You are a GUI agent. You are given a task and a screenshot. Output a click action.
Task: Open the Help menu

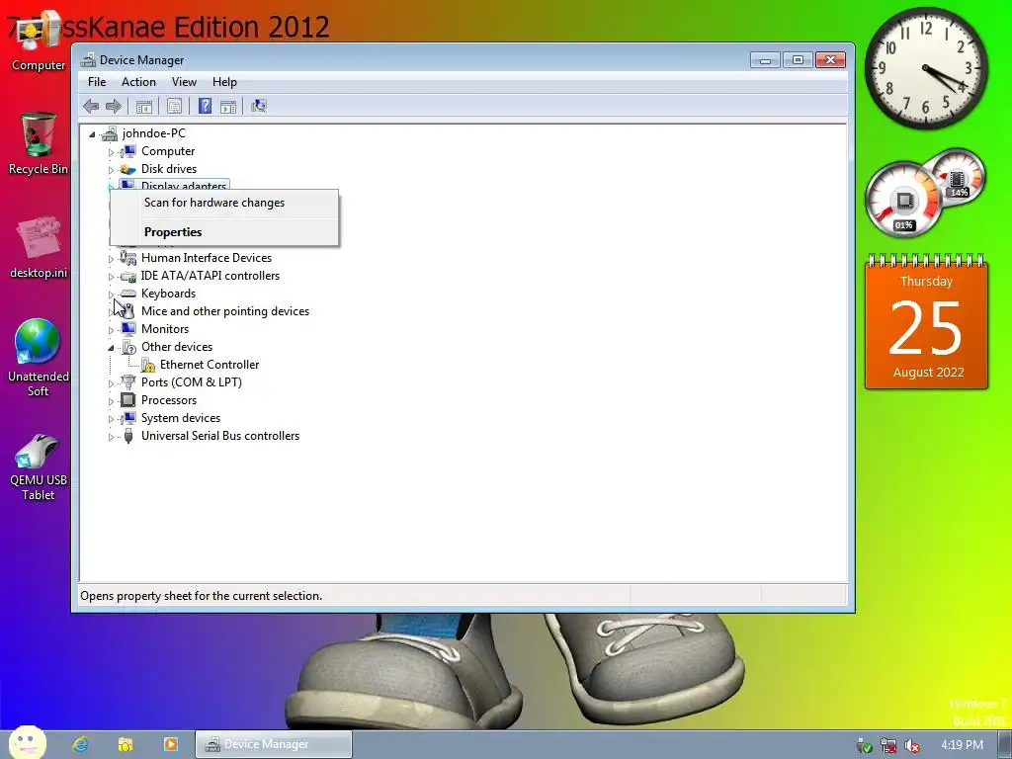(224, 82)
